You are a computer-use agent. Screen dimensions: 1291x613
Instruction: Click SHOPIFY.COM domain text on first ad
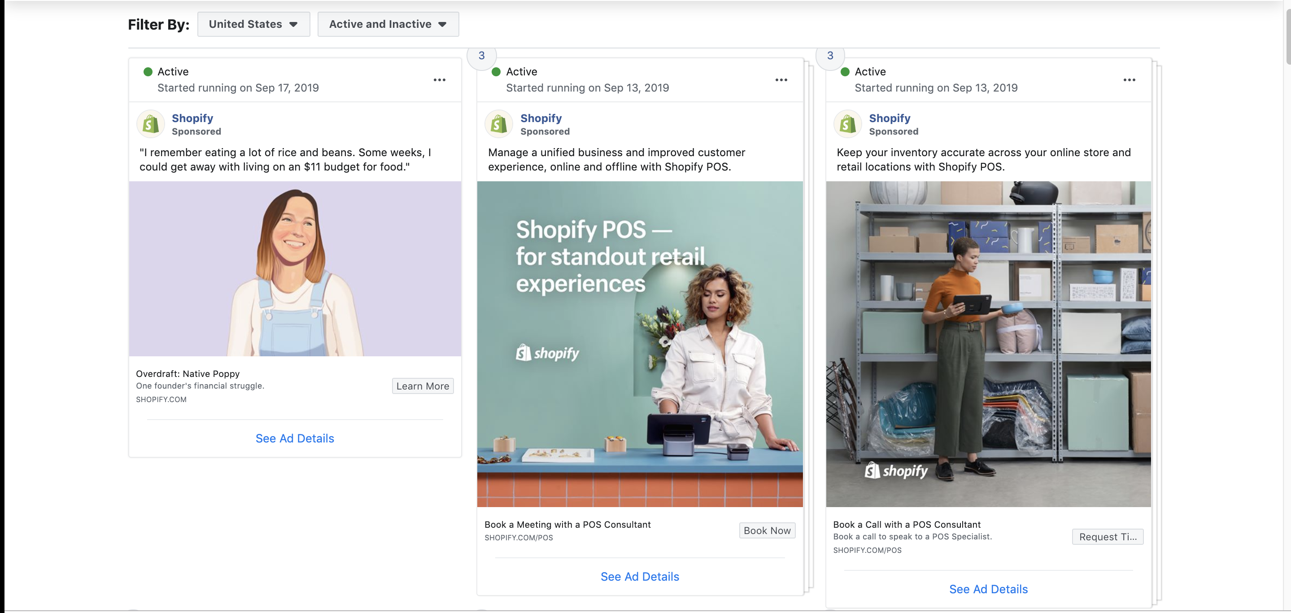161,399
